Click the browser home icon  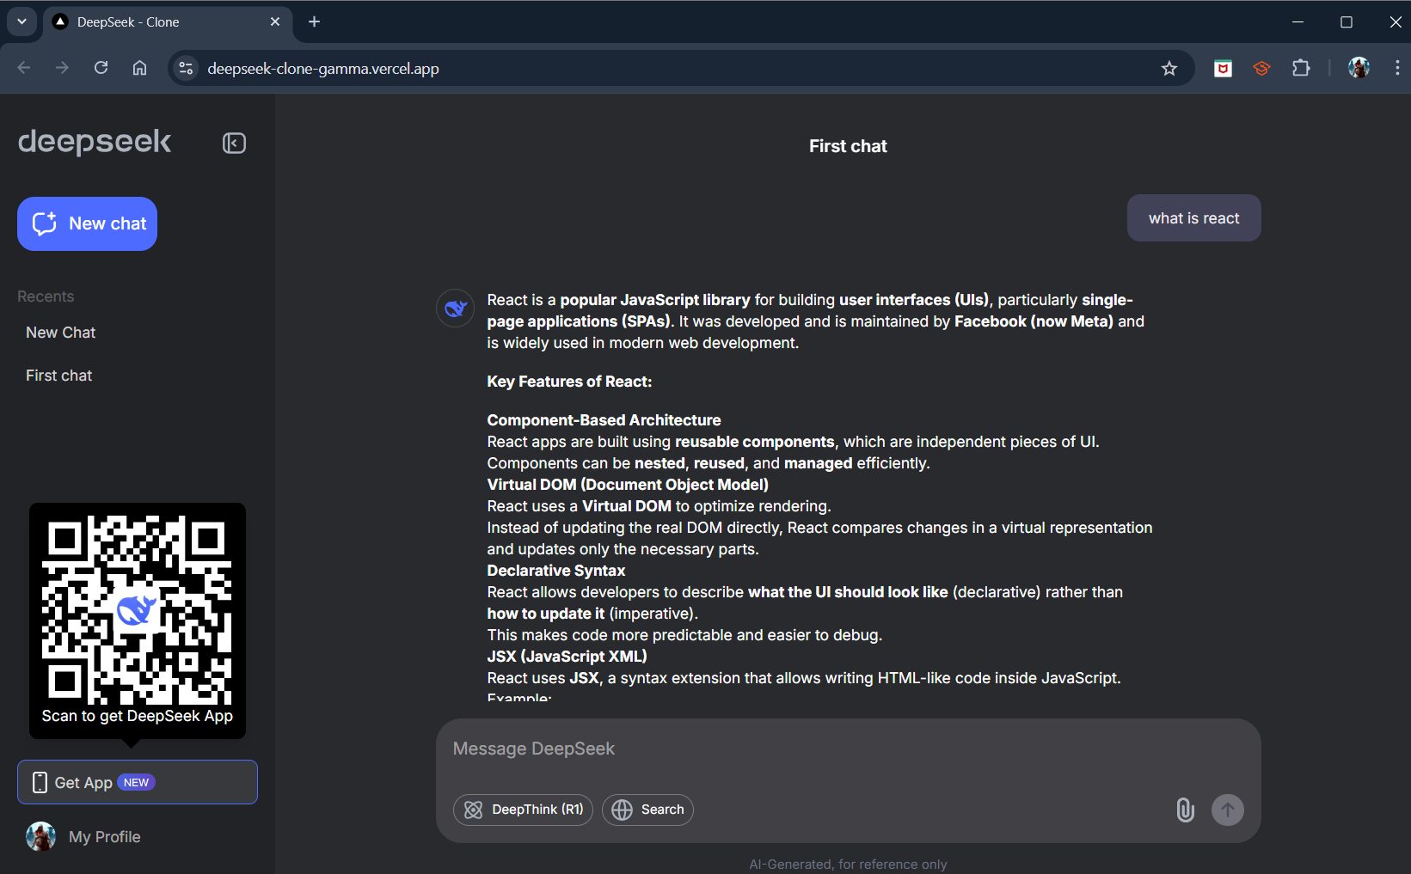tap(140, 69)
